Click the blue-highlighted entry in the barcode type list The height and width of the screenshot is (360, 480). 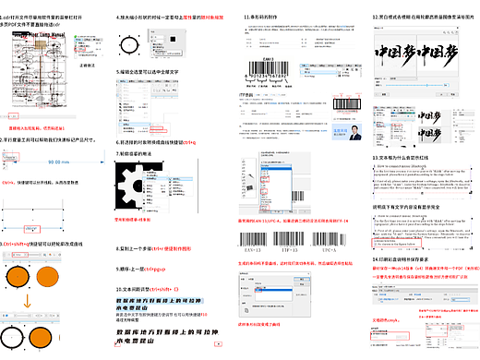(276, 168)
